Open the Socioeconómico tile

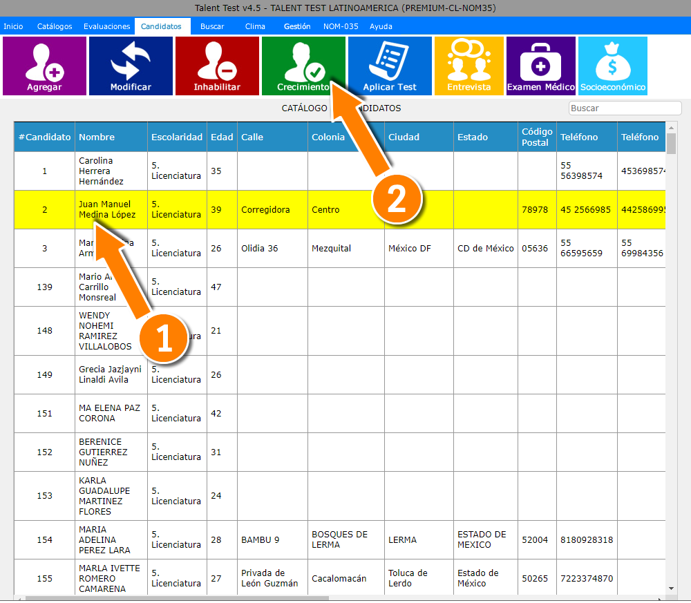click(x=612, y=66)
